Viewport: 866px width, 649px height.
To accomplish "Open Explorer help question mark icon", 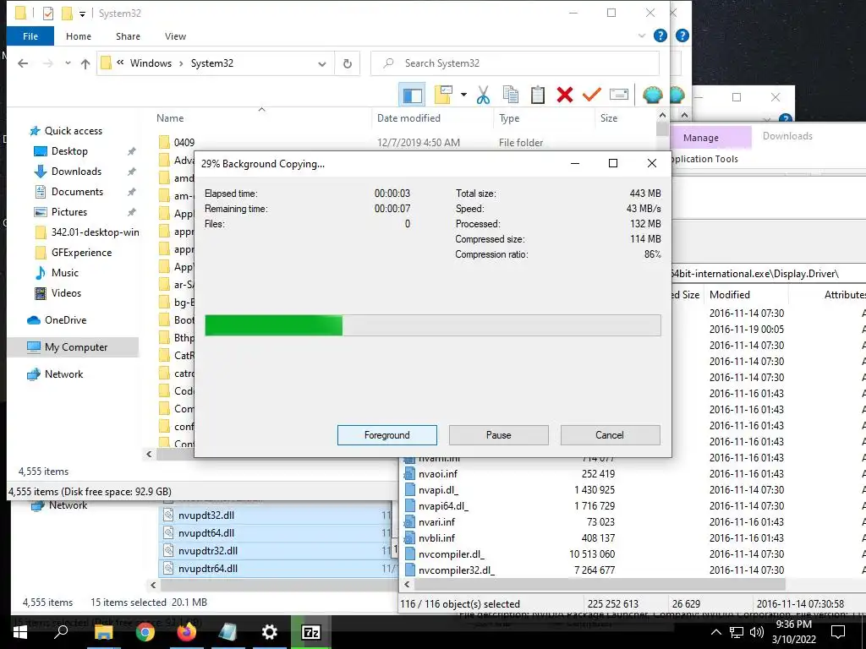I will coord(660,35).
